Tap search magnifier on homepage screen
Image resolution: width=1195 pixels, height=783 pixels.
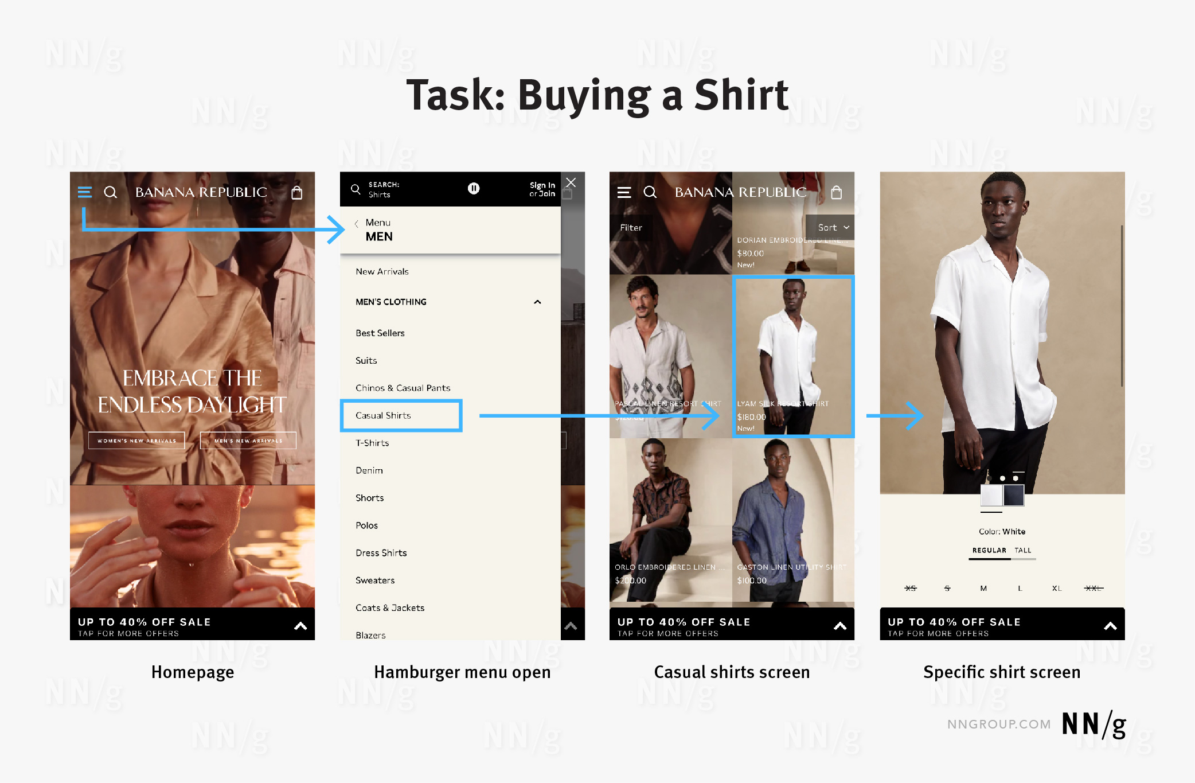[111, 192]
